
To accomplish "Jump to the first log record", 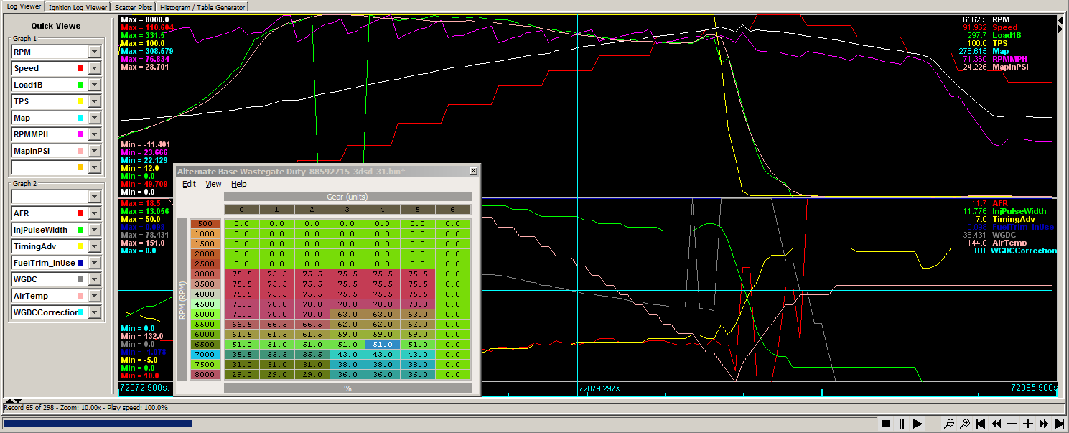I will pos(981,424).
